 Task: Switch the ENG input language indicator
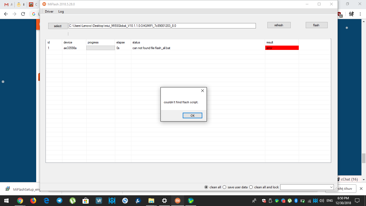(330, 201)
